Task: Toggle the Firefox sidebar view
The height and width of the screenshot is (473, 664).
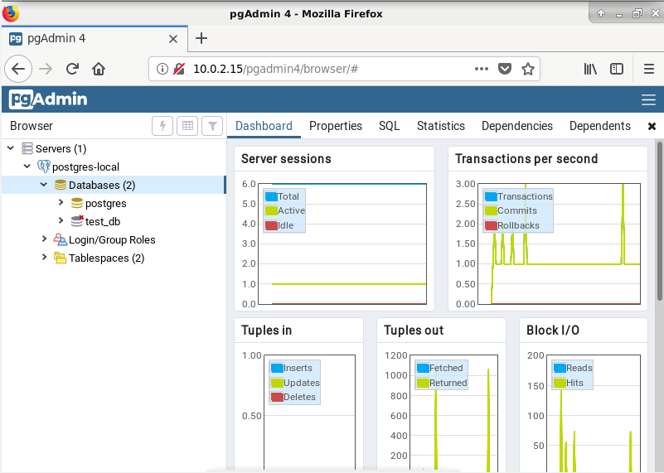Action: tap(617, 69)
